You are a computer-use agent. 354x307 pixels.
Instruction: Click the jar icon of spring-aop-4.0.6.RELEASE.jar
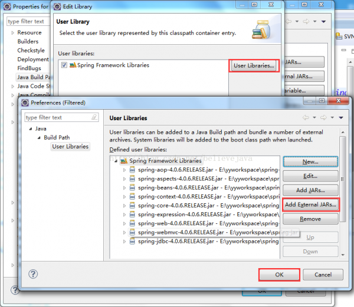click(x=132, y=170)
